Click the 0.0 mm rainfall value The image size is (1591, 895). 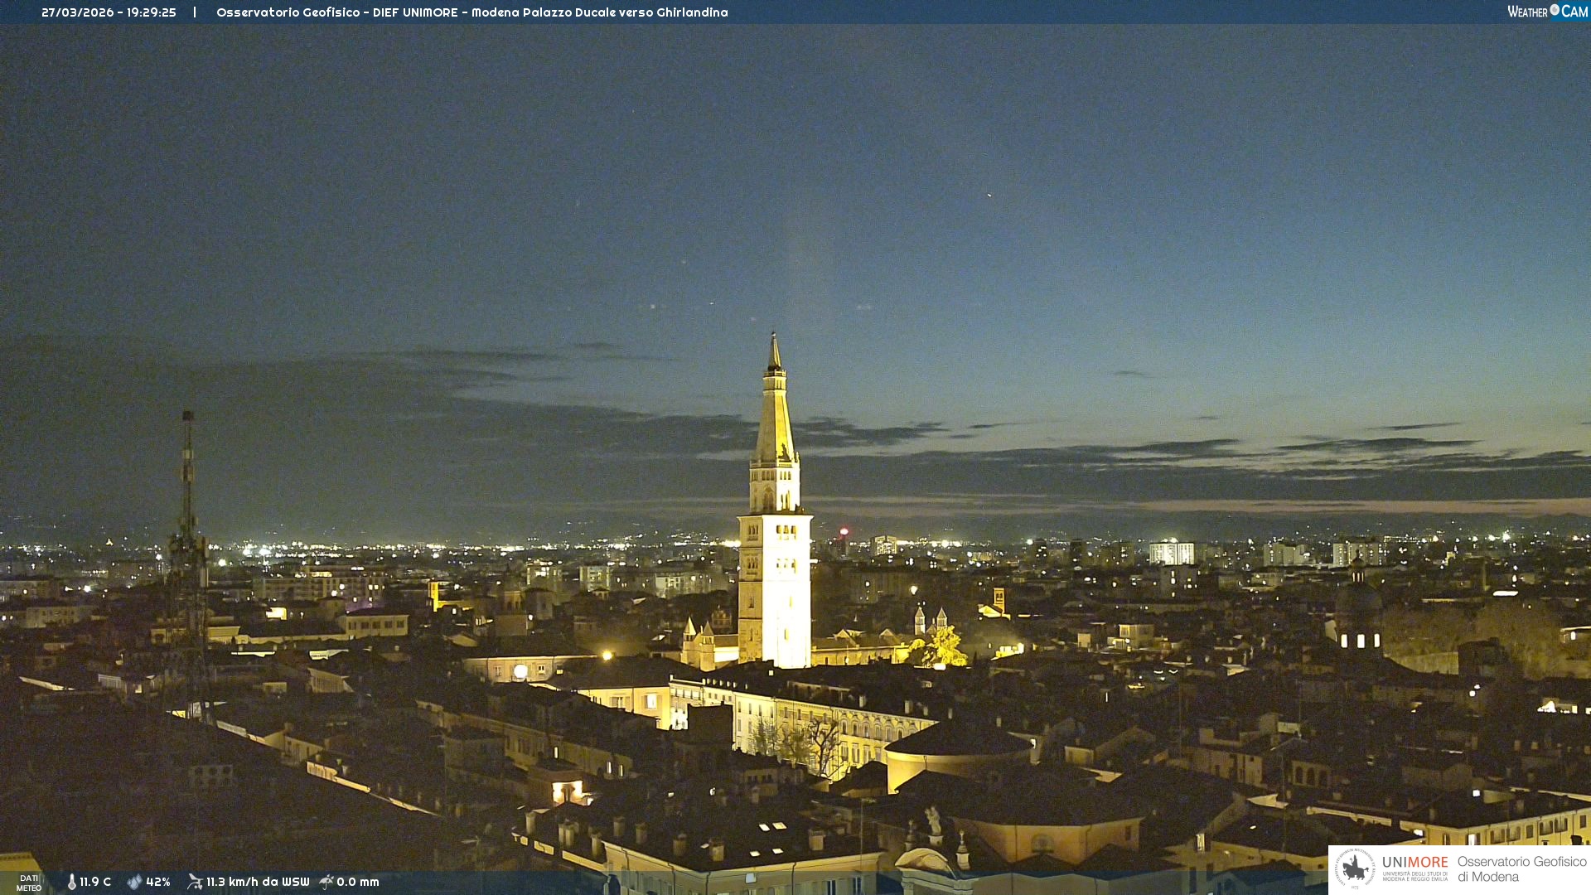pos(358,882)
